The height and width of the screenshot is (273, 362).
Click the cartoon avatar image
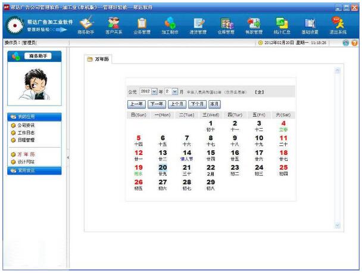(x=35, y=84)
